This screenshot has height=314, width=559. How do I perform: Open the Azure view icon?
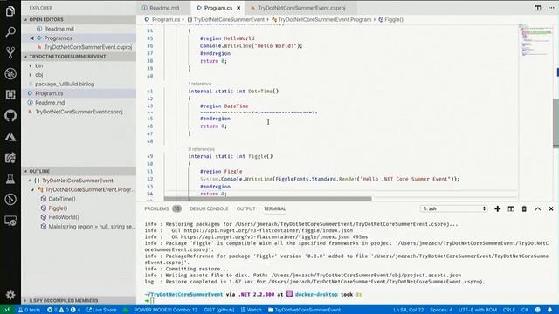click(x=10, y=137)
